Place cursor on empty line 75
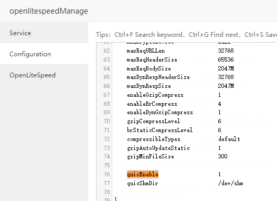 (194, 166)
